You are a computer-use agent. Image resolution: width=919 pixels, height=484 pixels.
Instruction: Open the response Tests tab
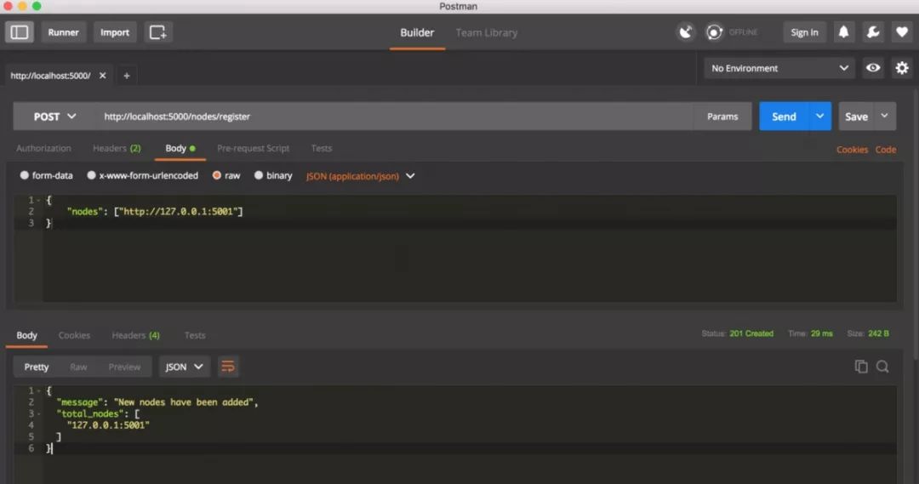[195, 335]
